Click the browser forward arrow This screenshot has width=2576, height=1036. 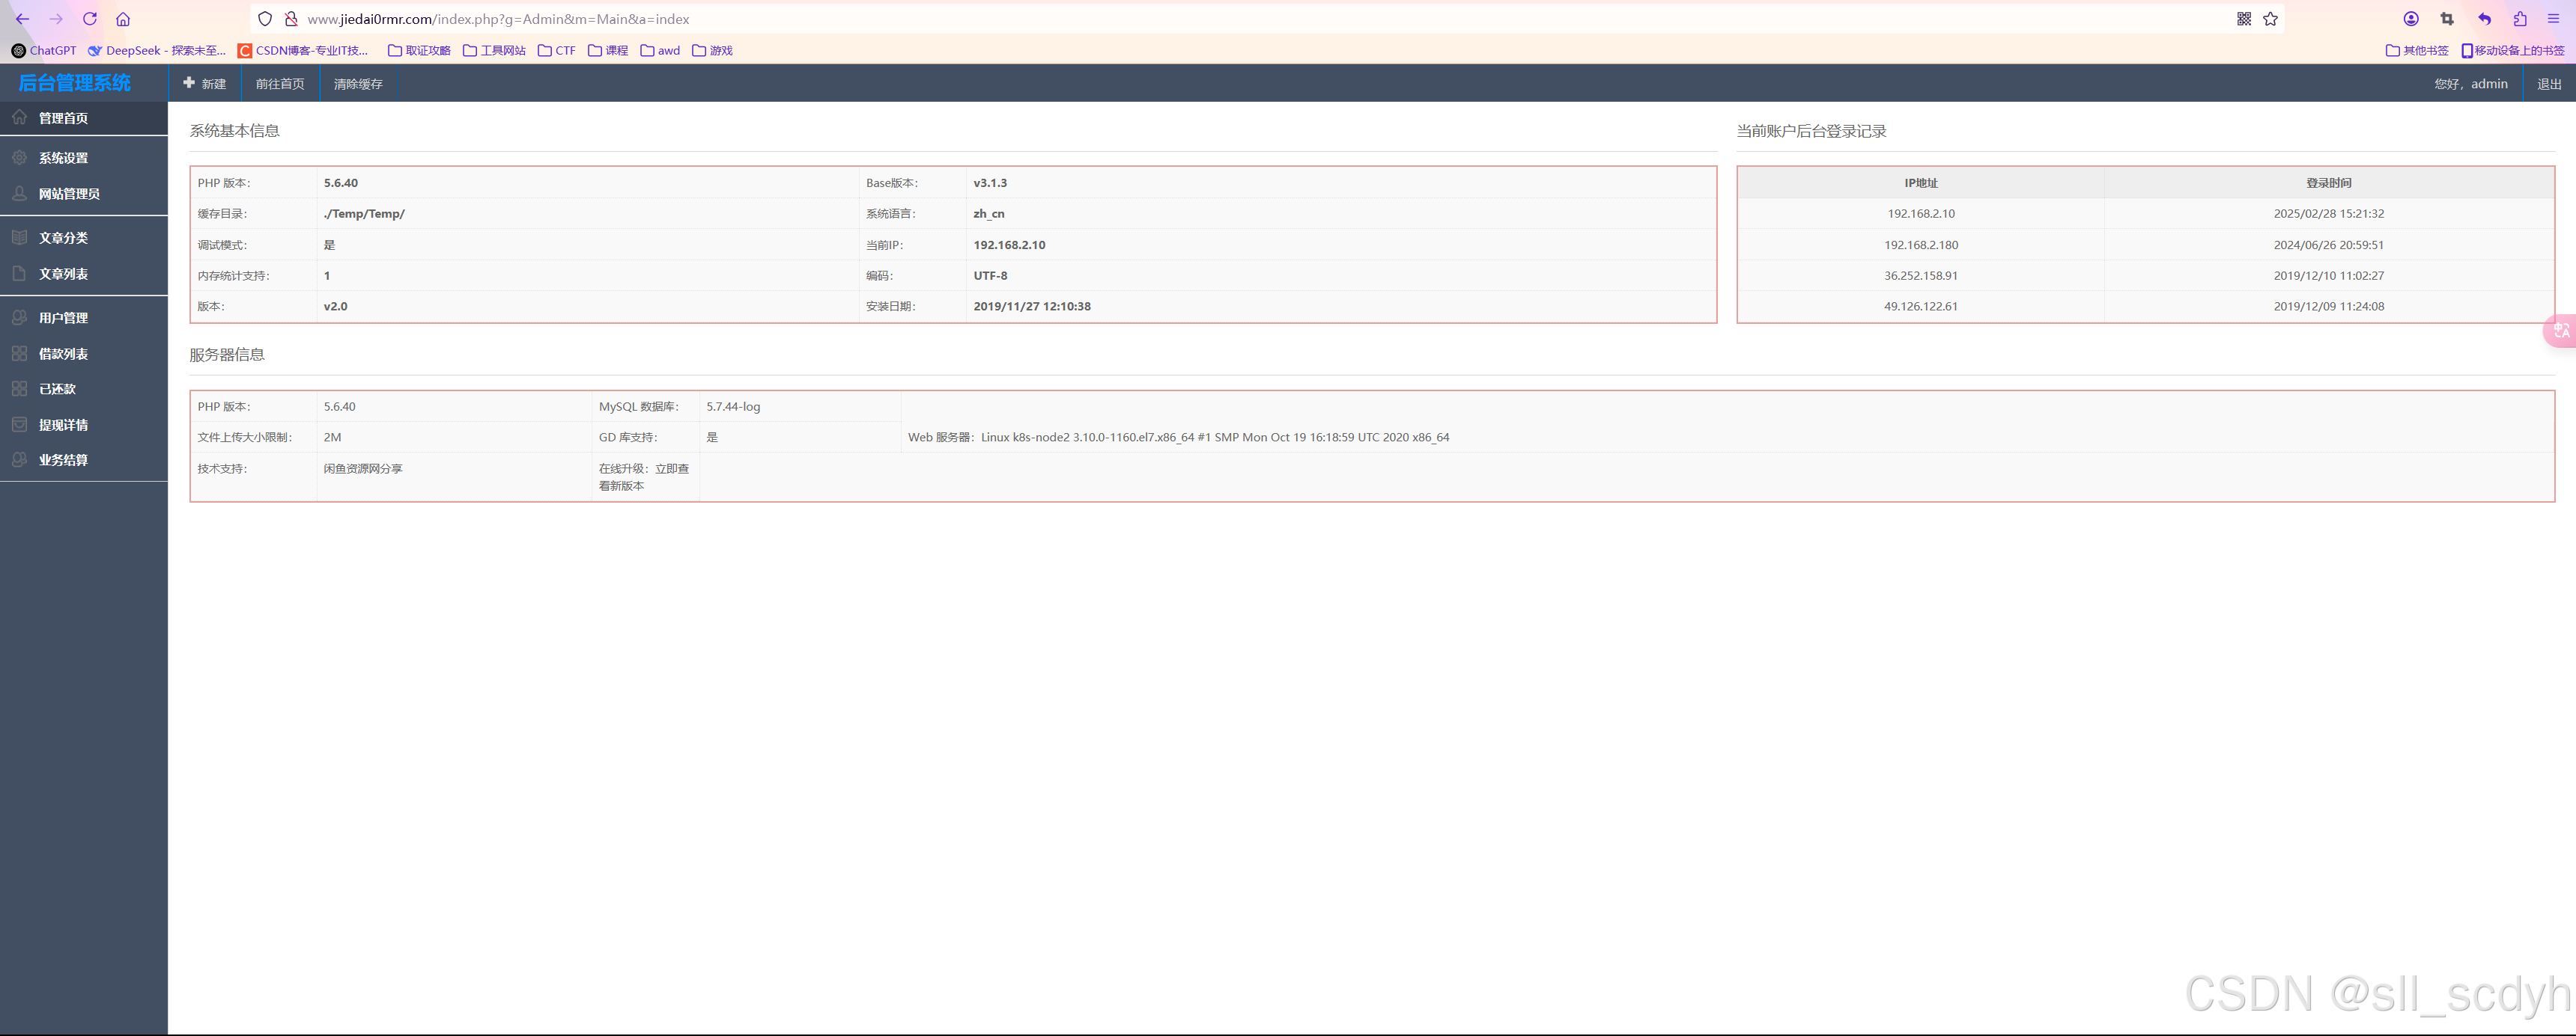[x=56, y=19]
